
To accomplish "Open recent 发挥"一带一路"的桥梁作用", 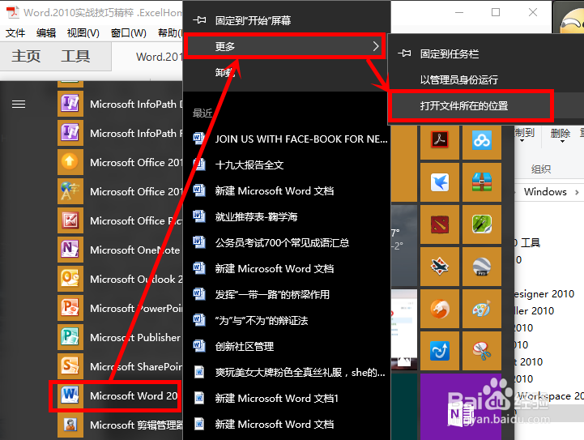I will pyautogui.click(x=287, y=294).
